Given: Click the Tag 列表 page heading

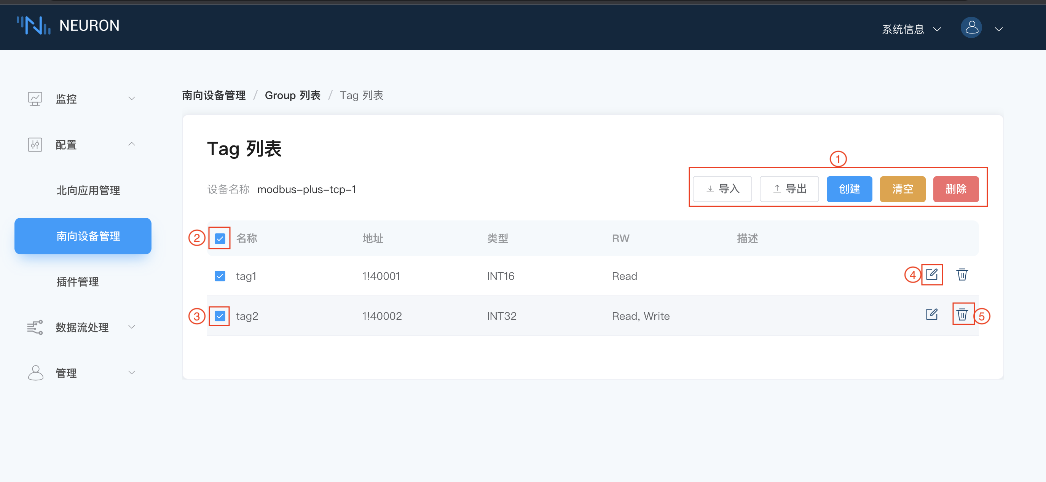Looking at the screenshot, I should pos(244,148).
